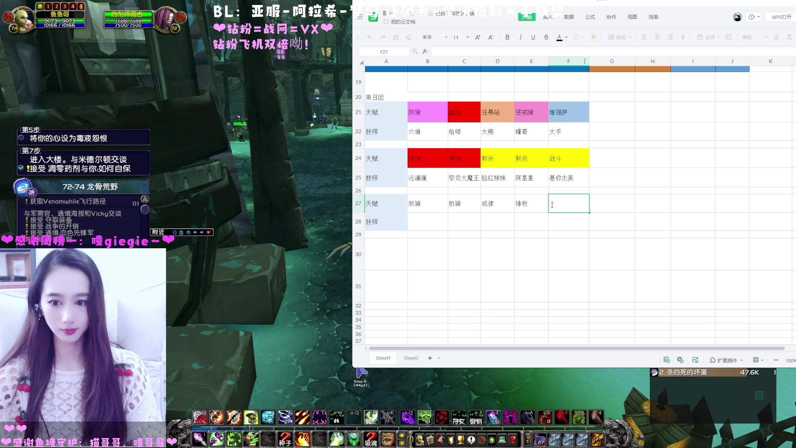Screen dimensions: 796x448
Task: Close the 附近 panel with red X
Action: (x=208, y=232)
